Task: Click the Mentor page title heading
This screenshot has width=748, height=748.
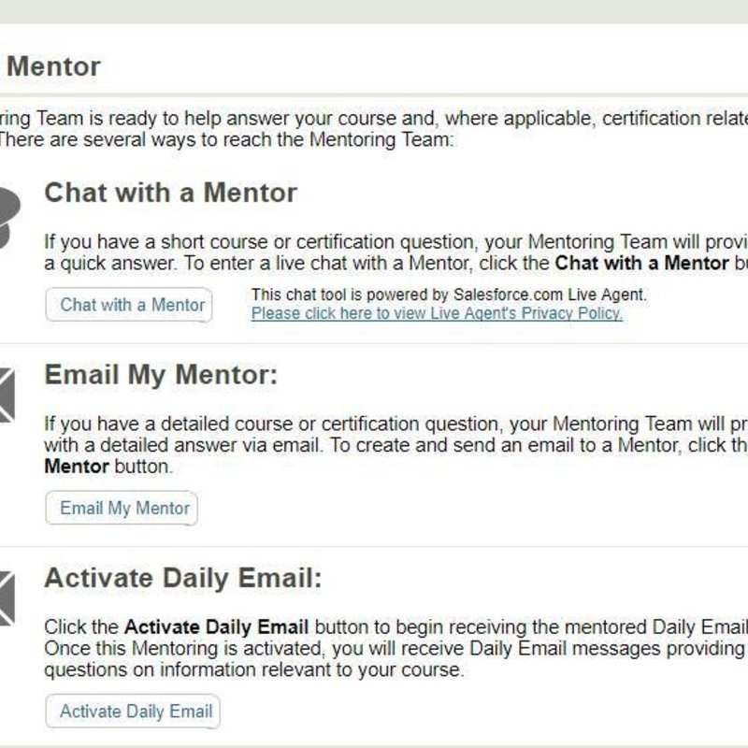Action: tap(53, 65)
